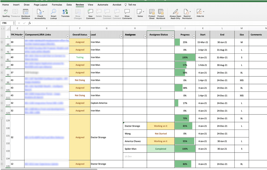This screenshot has width=267, height=170.
Task: Click the 'Testing' overall status cell
Action: [x=80, y=57]
